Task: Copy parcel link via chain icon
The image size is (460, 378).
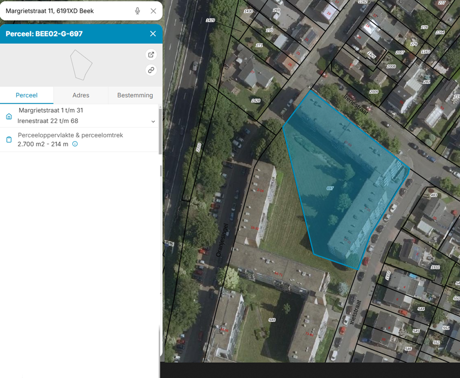Action: [x=151, y=70]
